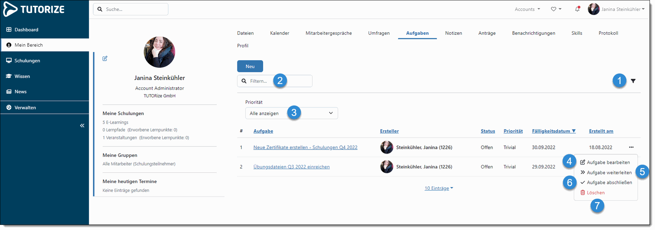Choose Aufgabe weiterleiten from context menu
Screen dimensions: 655x230
606,173
